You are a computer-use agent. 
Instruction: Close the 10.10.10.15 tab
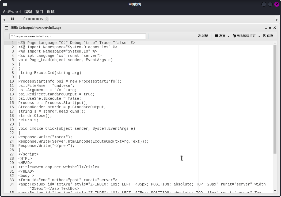[x=47, y=19]
